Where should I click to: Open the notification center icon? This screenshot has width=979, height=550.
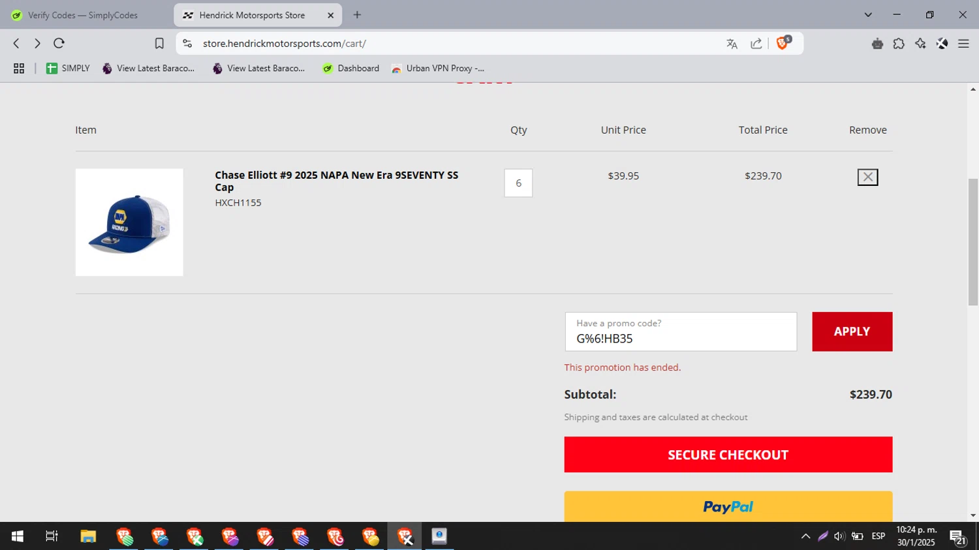[958, 537]
